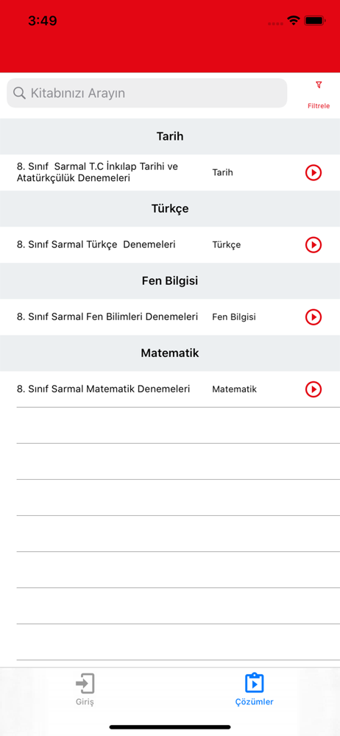Select the Tarih section header
Viewport: 340px width, 736px height.
[170, 137]
